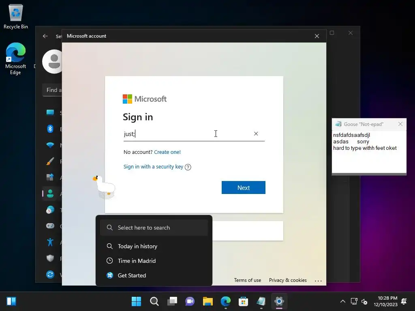
Task: Open the Privacy & cookies link
Action: (x=288, y=280)
